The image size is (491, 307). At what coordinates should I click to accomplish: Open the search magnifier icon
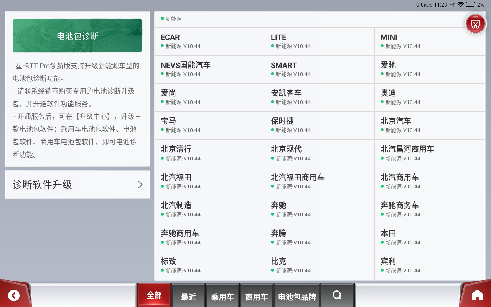point(337,295)
